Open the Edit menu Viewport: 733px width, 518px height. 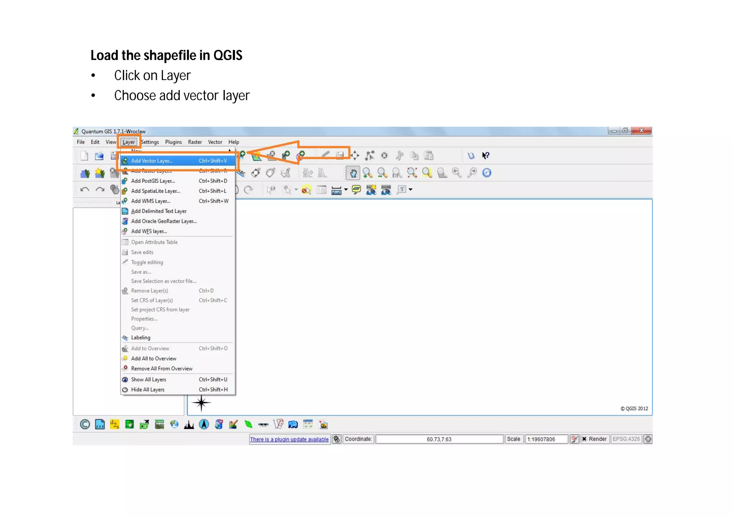click(x=95, y=142)
